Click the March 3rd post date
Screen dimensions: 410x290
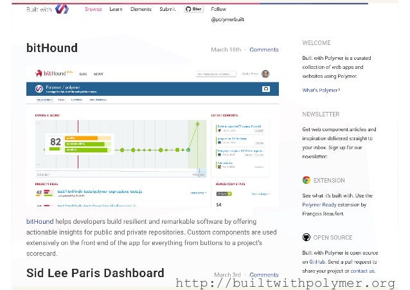coord(227,275)
